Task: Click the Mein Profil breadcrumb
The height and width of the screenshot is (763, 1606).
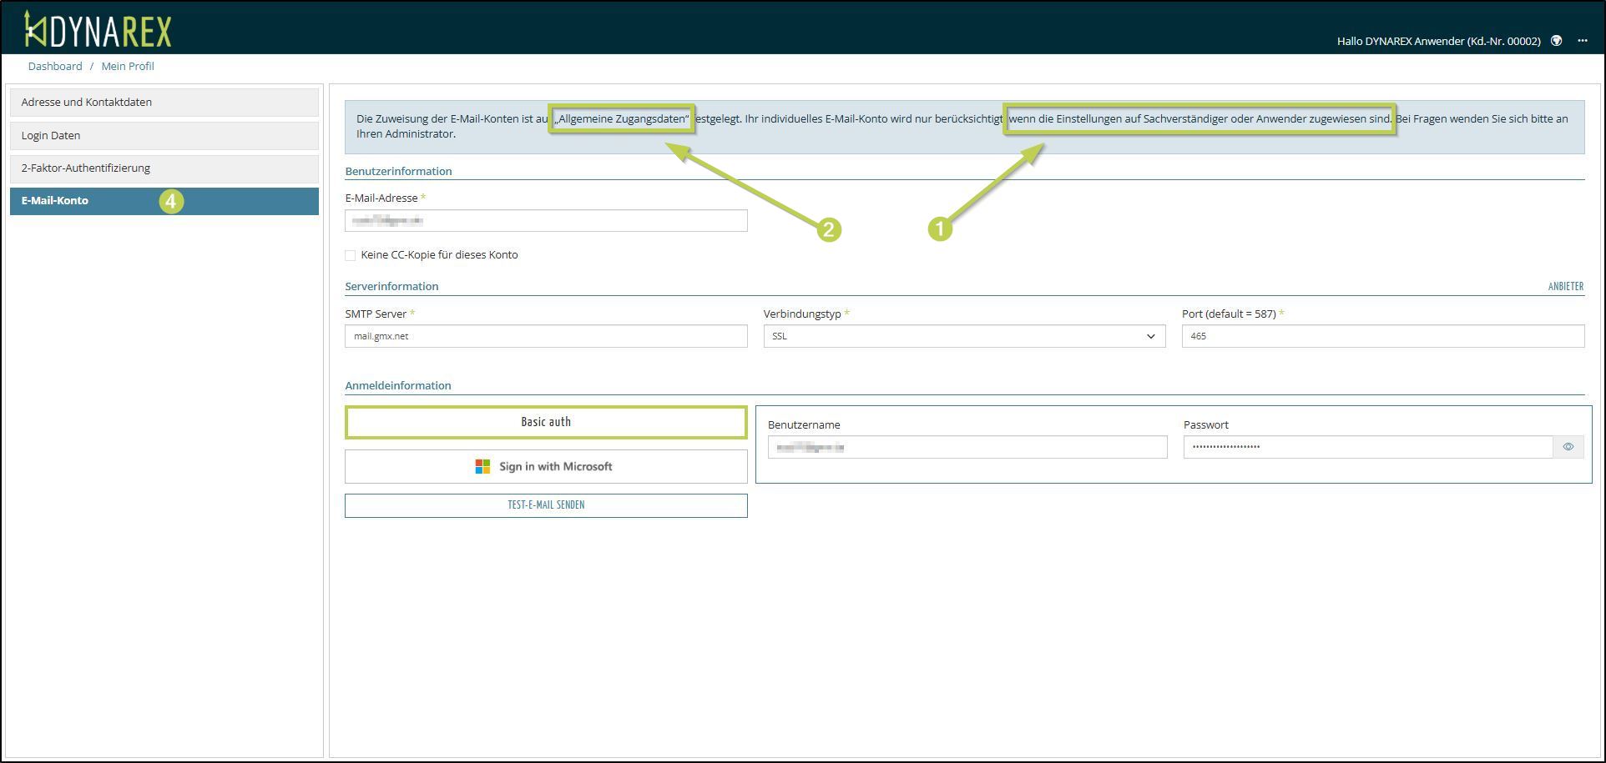Action: (128, 66)
